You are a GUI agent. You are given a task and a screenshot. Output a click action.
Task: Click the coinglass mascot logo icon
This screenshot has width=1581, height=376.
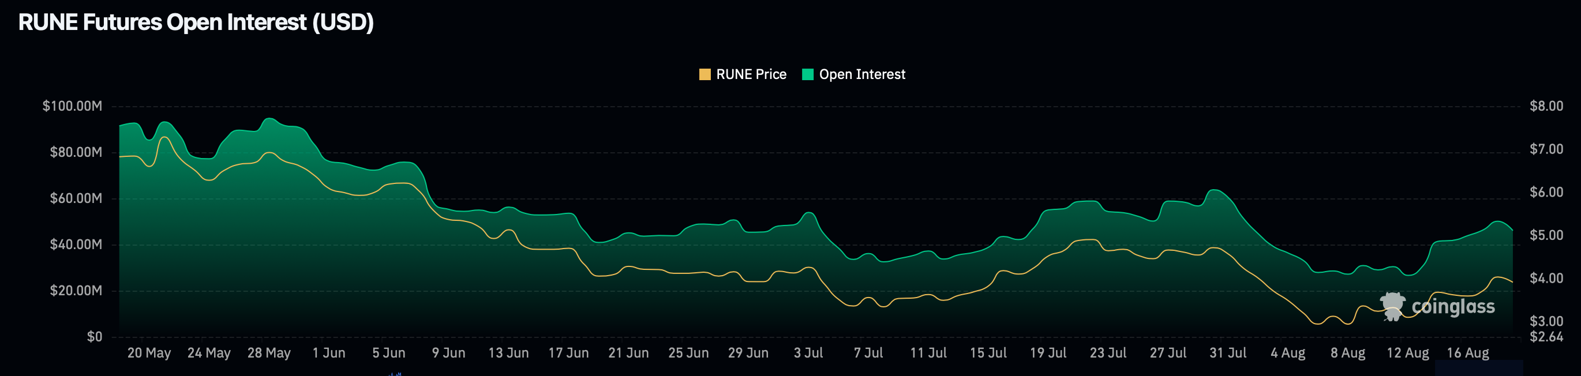[1392, 306]
